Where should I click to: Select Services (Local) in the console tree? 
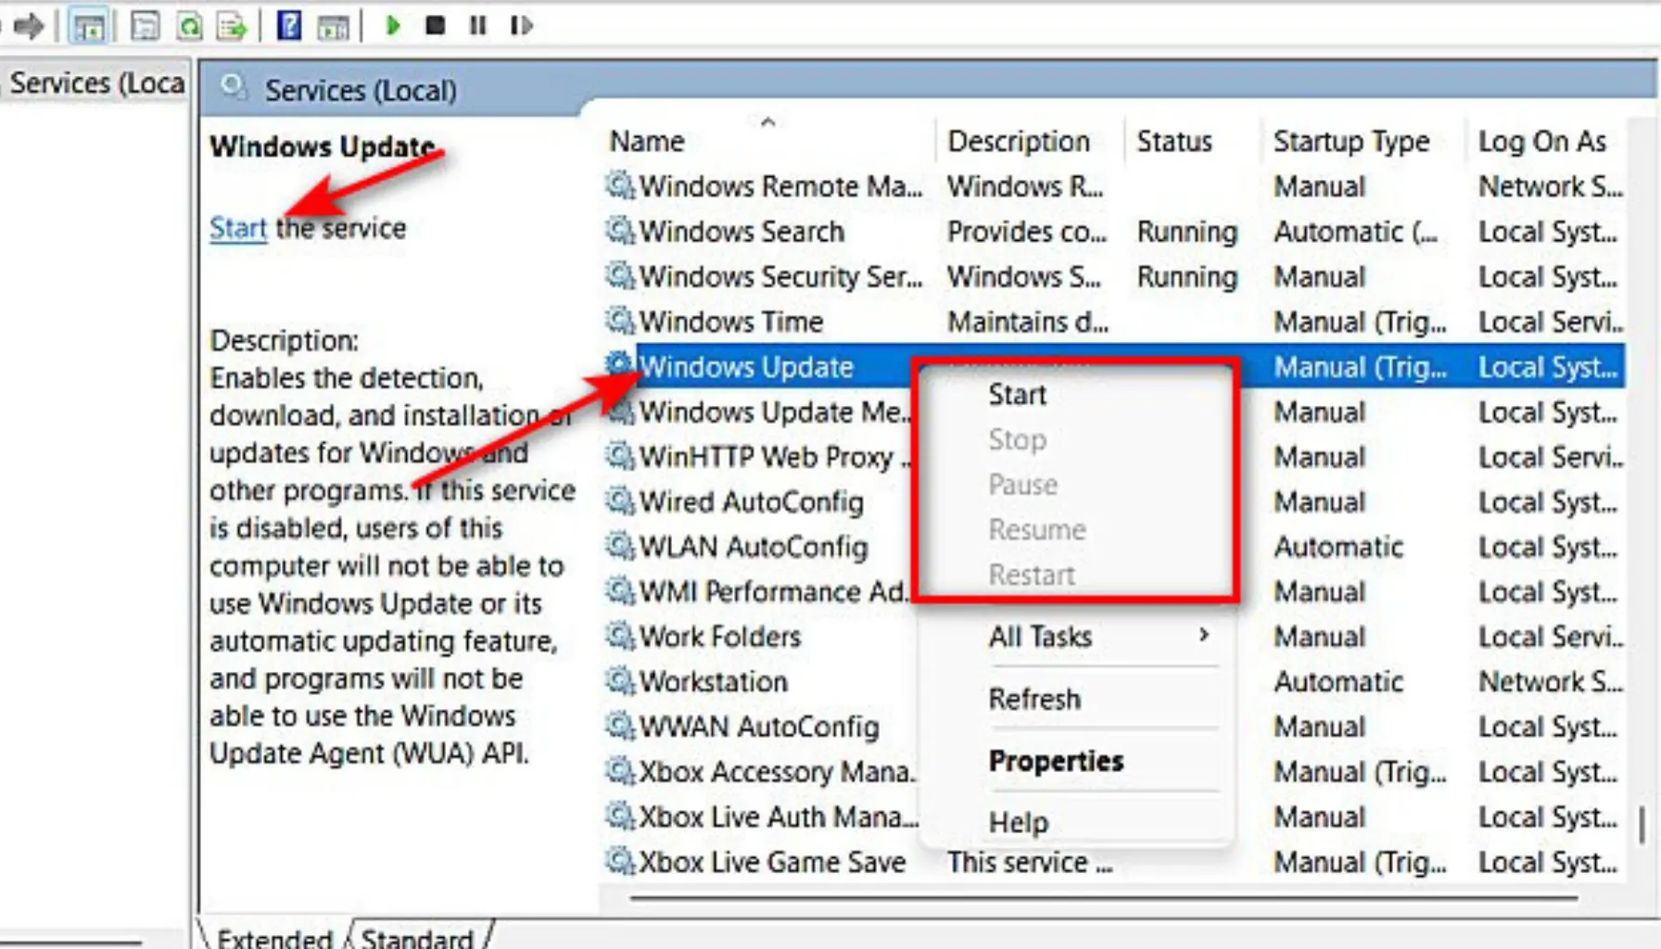point(96,83)
